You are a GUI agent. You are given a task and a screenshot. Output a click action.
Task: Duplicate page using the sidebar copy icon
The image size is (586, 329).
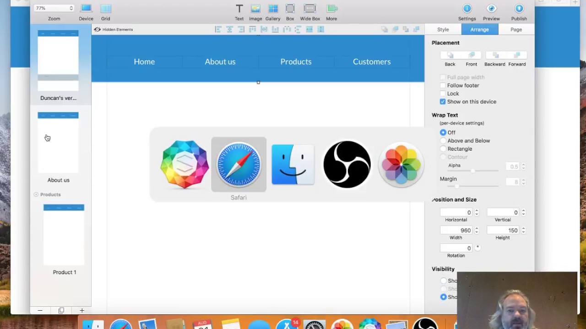(61, 311)
